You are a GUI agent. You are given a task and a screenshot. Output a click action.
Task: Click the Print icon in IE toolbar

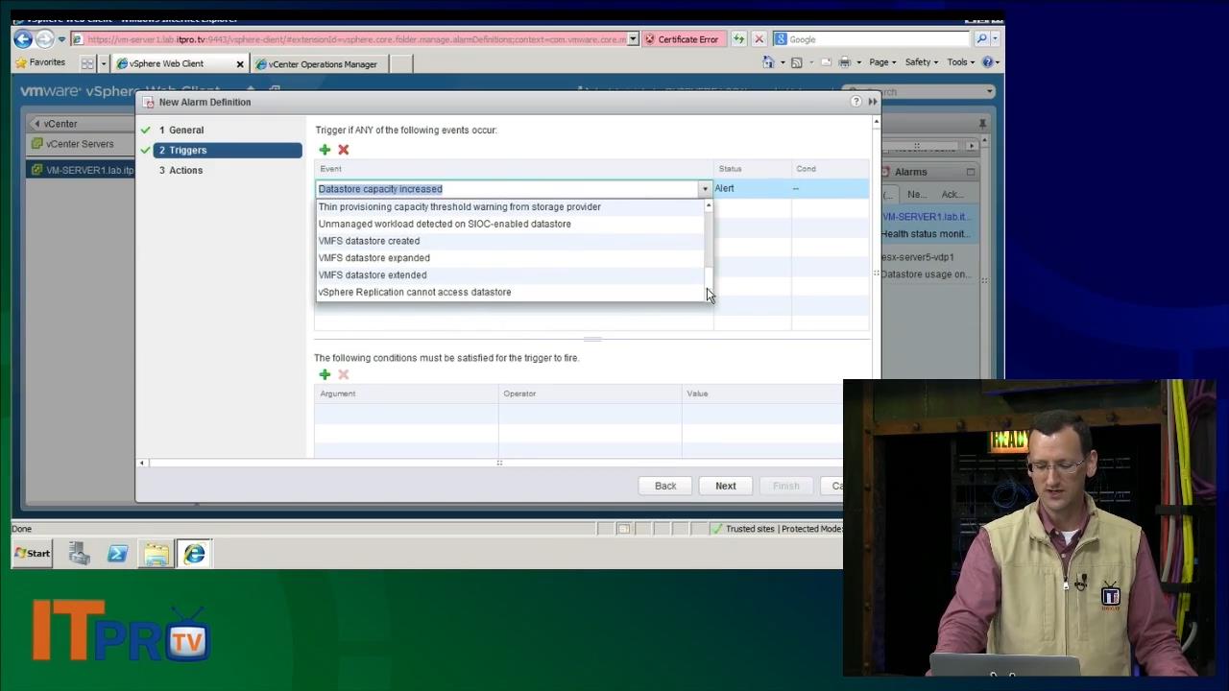(x=844, y=62)
